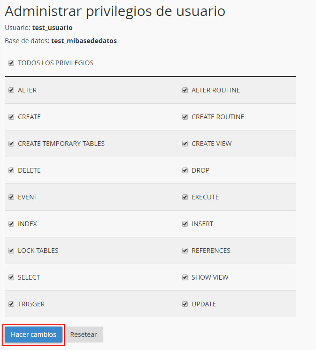Click the Hacer cambios button
This screenshot has width=316, height=350.
click(x=33, y=335)
